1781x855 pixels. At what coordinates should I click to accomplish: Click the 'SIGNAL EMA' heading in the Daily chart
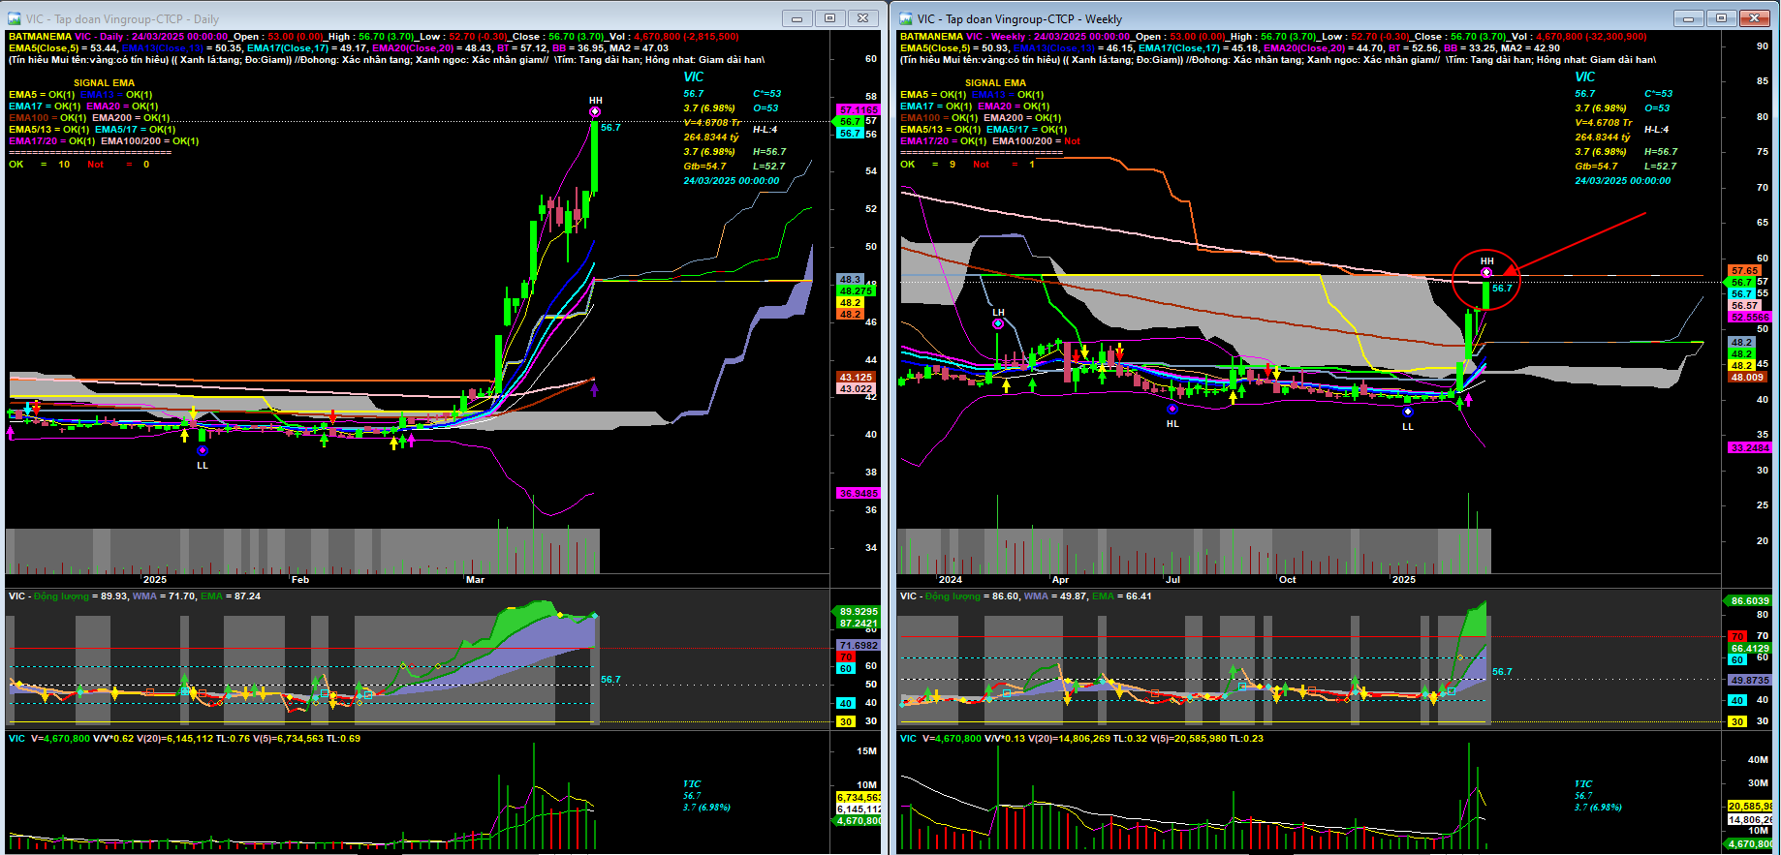click(104, 83)
